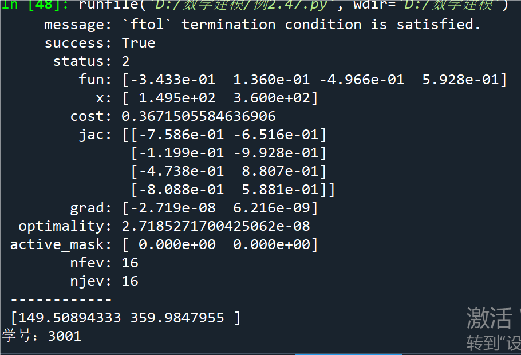Viewport: 521px width, 355px height.
Task: Click the status value 2
Action: click(x=125, y=61)
